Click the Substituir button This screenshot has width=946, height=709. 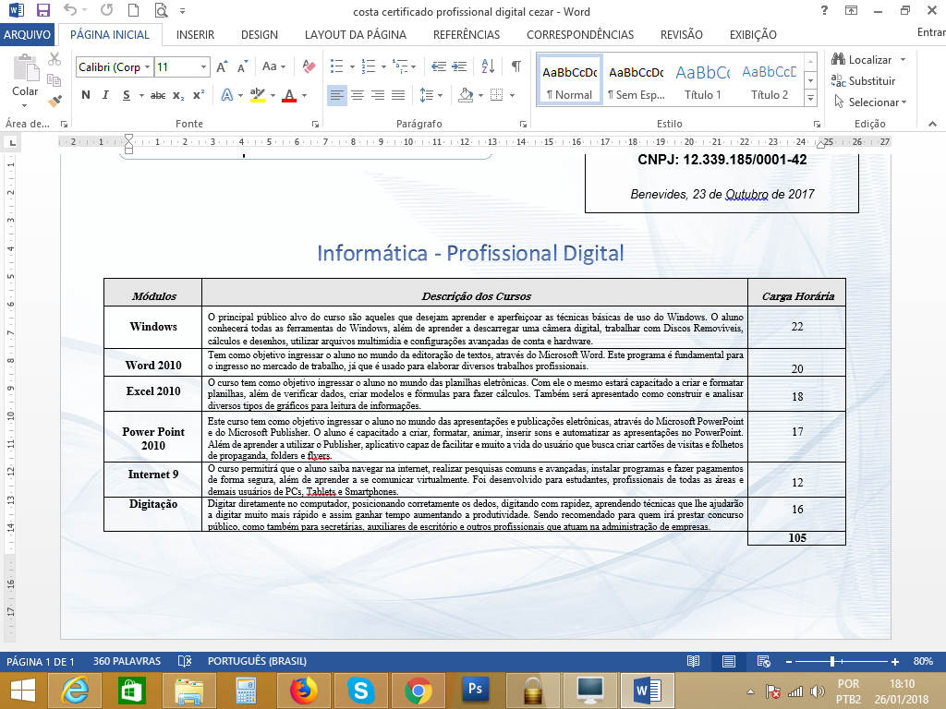[x=870, y=80]
